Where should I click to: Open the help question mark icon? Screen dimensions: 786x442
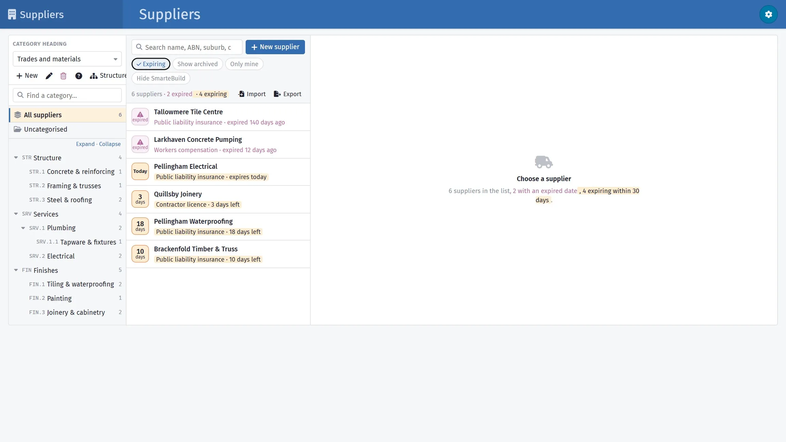(79, 76)
